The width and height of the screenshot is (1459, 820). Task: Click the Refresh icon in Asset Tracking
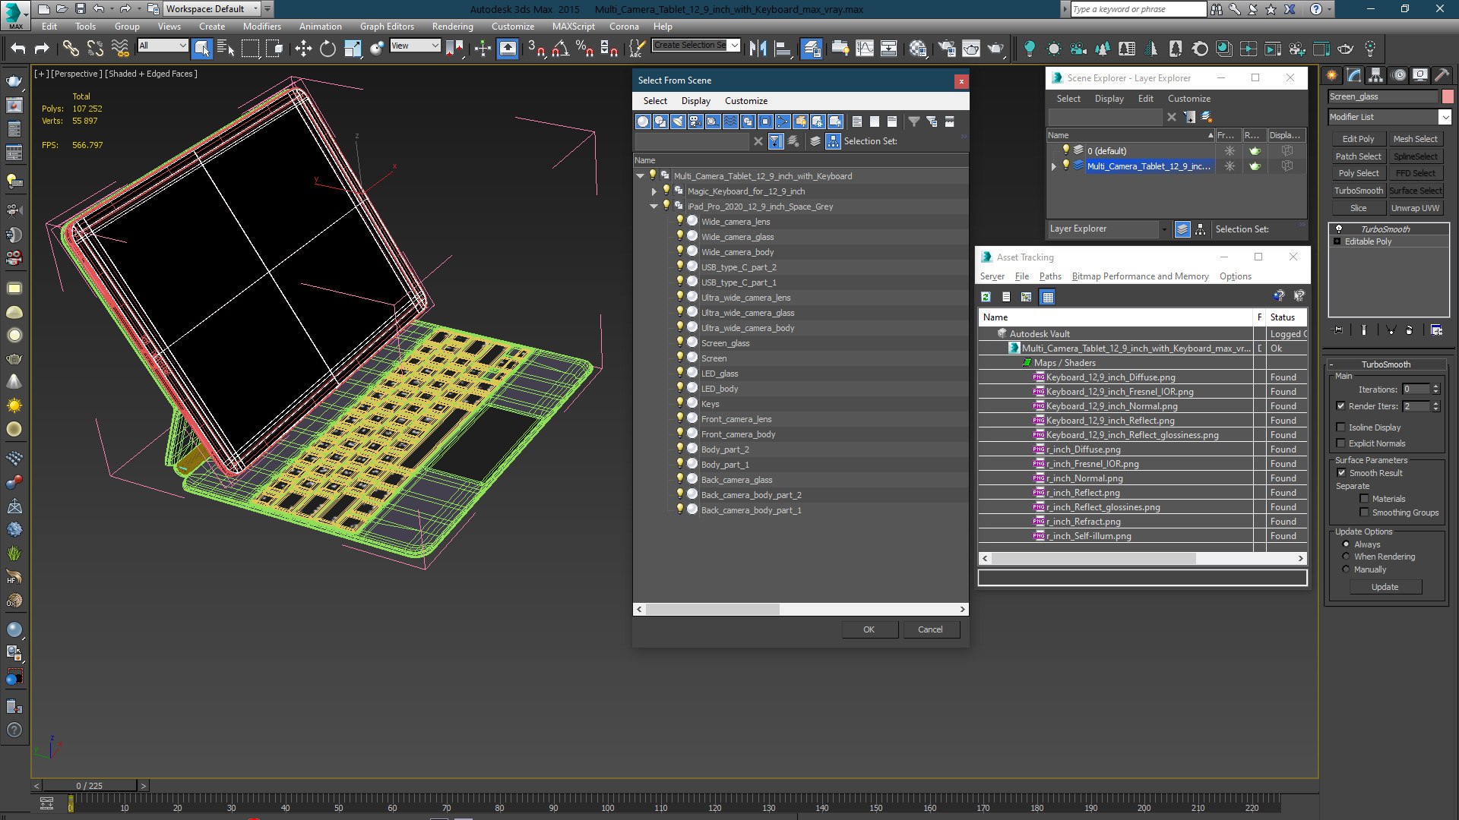pos(986,297)
